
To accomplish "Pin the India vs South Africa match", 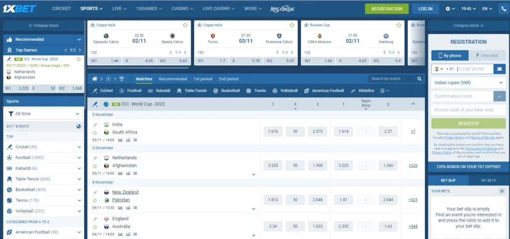I will [x=95, y=125].
